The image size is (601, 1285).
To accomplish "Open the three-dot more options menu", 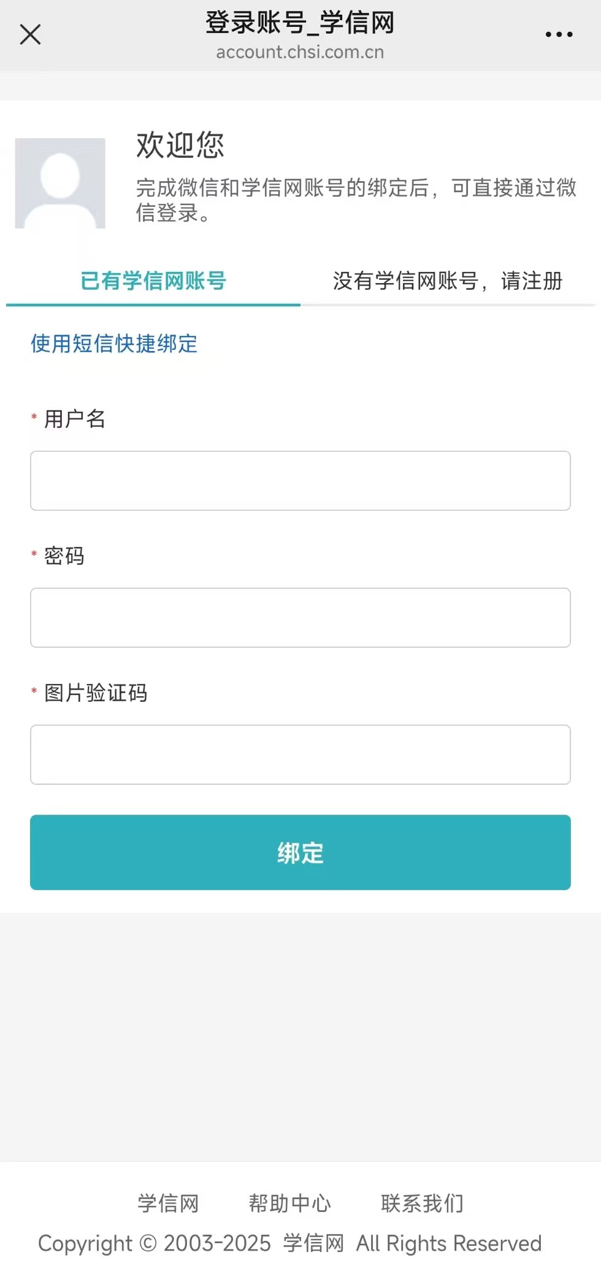I will tap(559, 35).
